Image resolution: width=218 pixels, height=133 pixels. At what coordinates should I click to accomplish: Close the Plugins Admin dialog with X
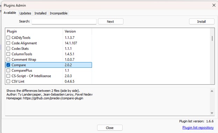pos(214,5)
